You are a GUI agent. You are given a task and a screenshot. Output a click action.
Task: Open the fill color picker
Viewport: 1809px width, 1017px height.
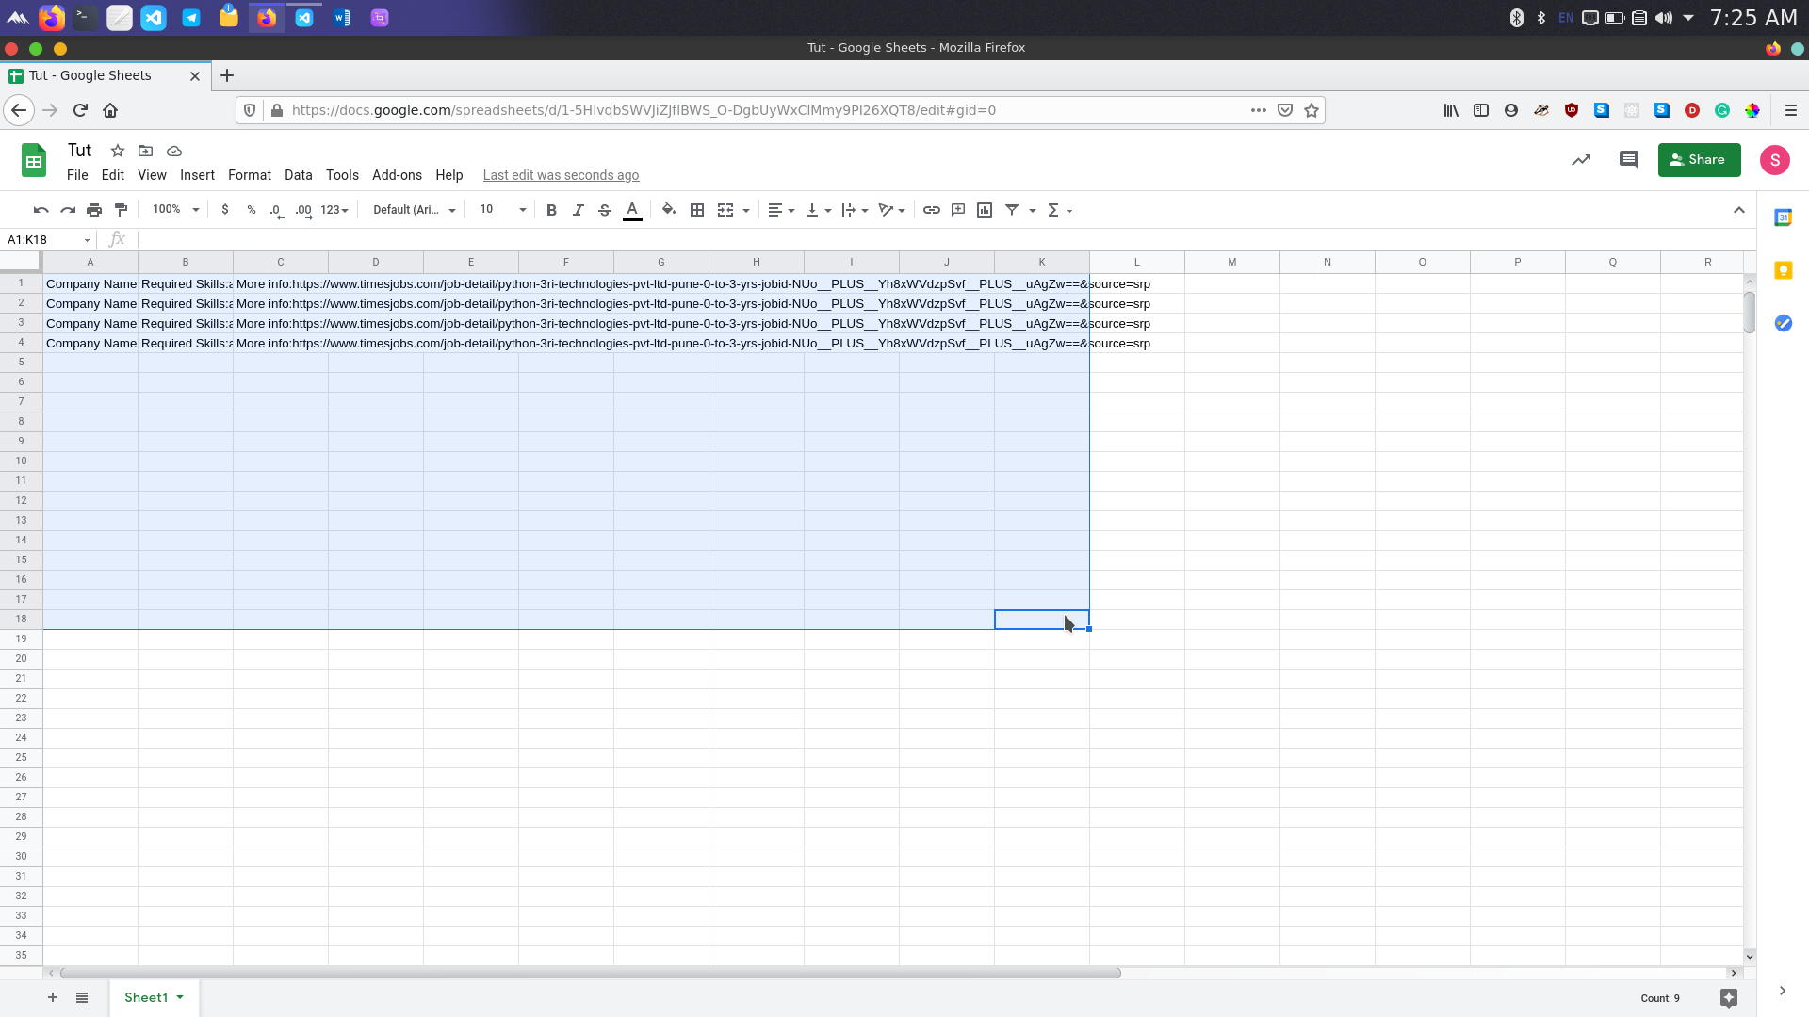pyautogui.click(x=668, y=210)
